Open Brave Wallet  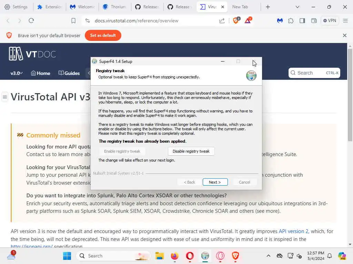tap(314, 21)
